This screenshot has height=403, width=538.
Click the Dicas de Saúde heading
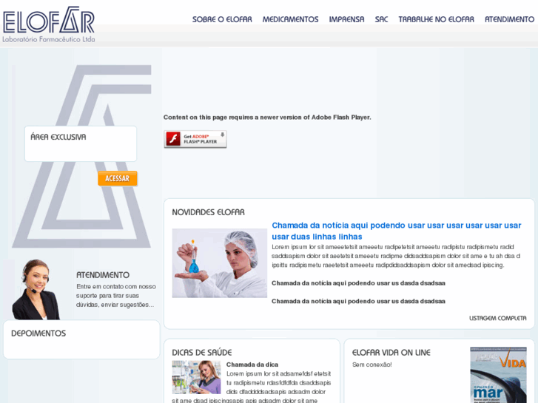tap(202, 353)
